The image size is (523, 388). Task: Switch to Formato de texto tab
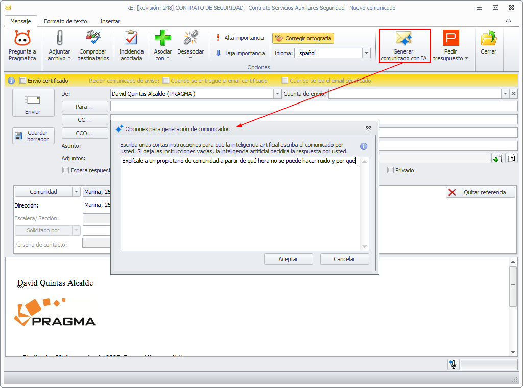(x=65, y=21)
